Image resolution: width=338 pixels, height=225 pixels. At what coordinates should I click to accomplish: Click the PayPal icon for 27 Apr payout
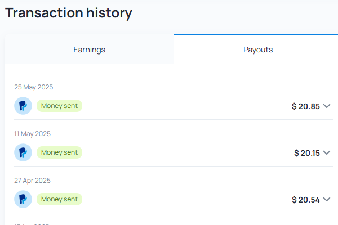pos(23,199)
